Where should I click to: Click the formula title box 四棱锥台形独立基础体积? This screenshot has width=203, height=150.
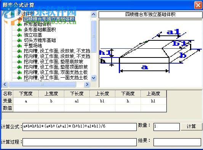click(150, 14)
